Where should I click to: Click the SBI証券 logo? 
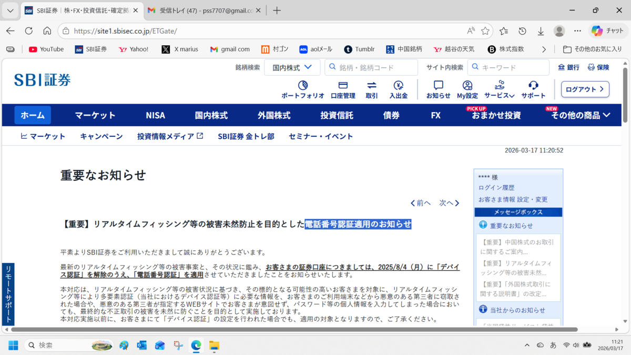42,80
